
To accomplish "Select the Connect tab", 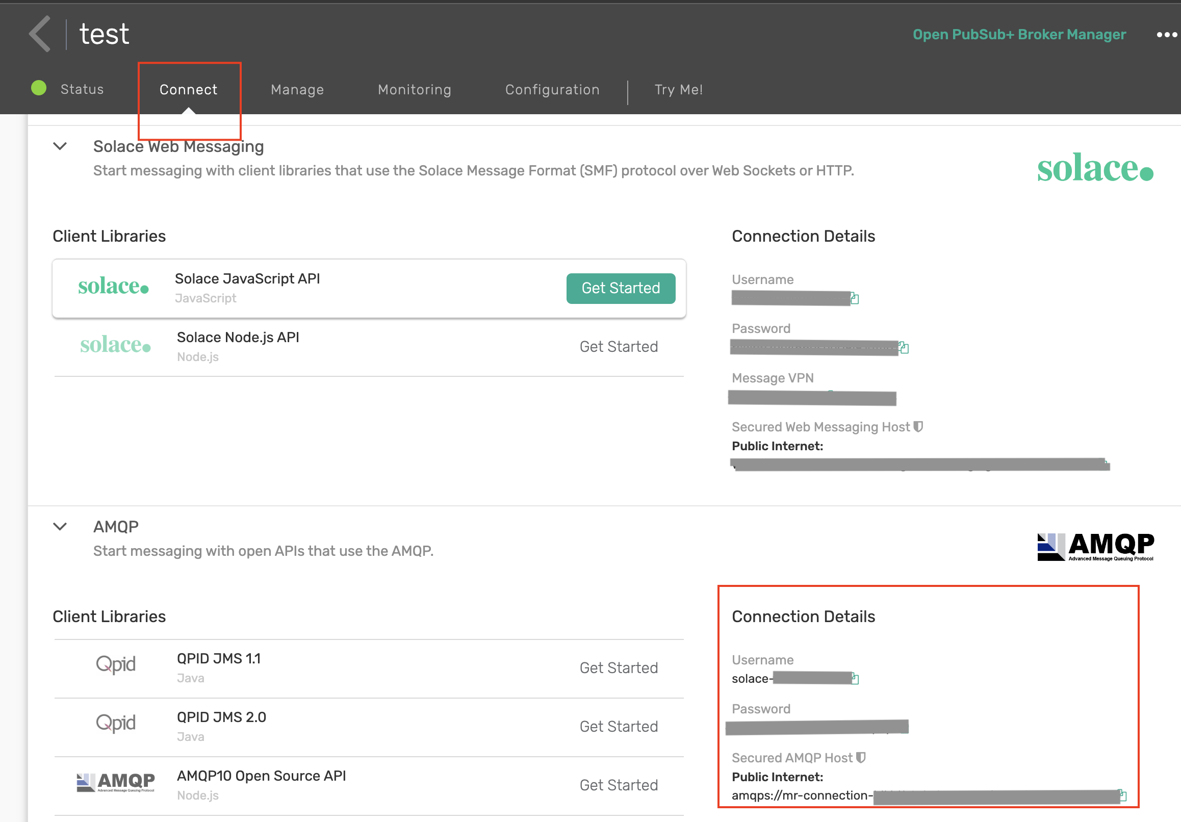I will pyautogui.click(x=188, y=90).
